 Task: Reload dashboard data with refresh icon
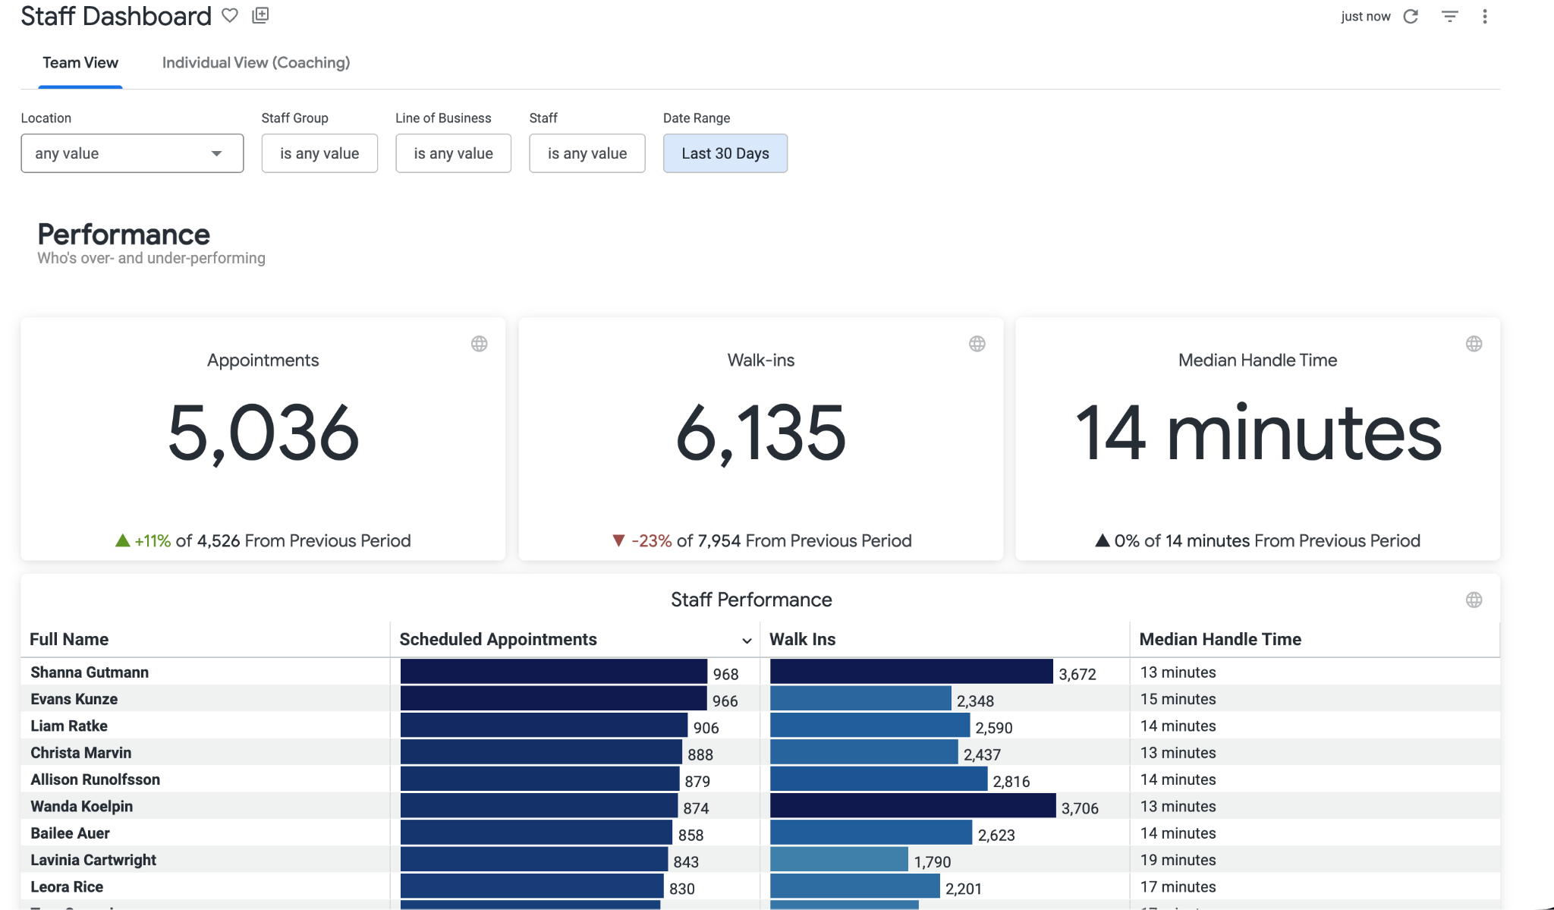[1411, 16]
